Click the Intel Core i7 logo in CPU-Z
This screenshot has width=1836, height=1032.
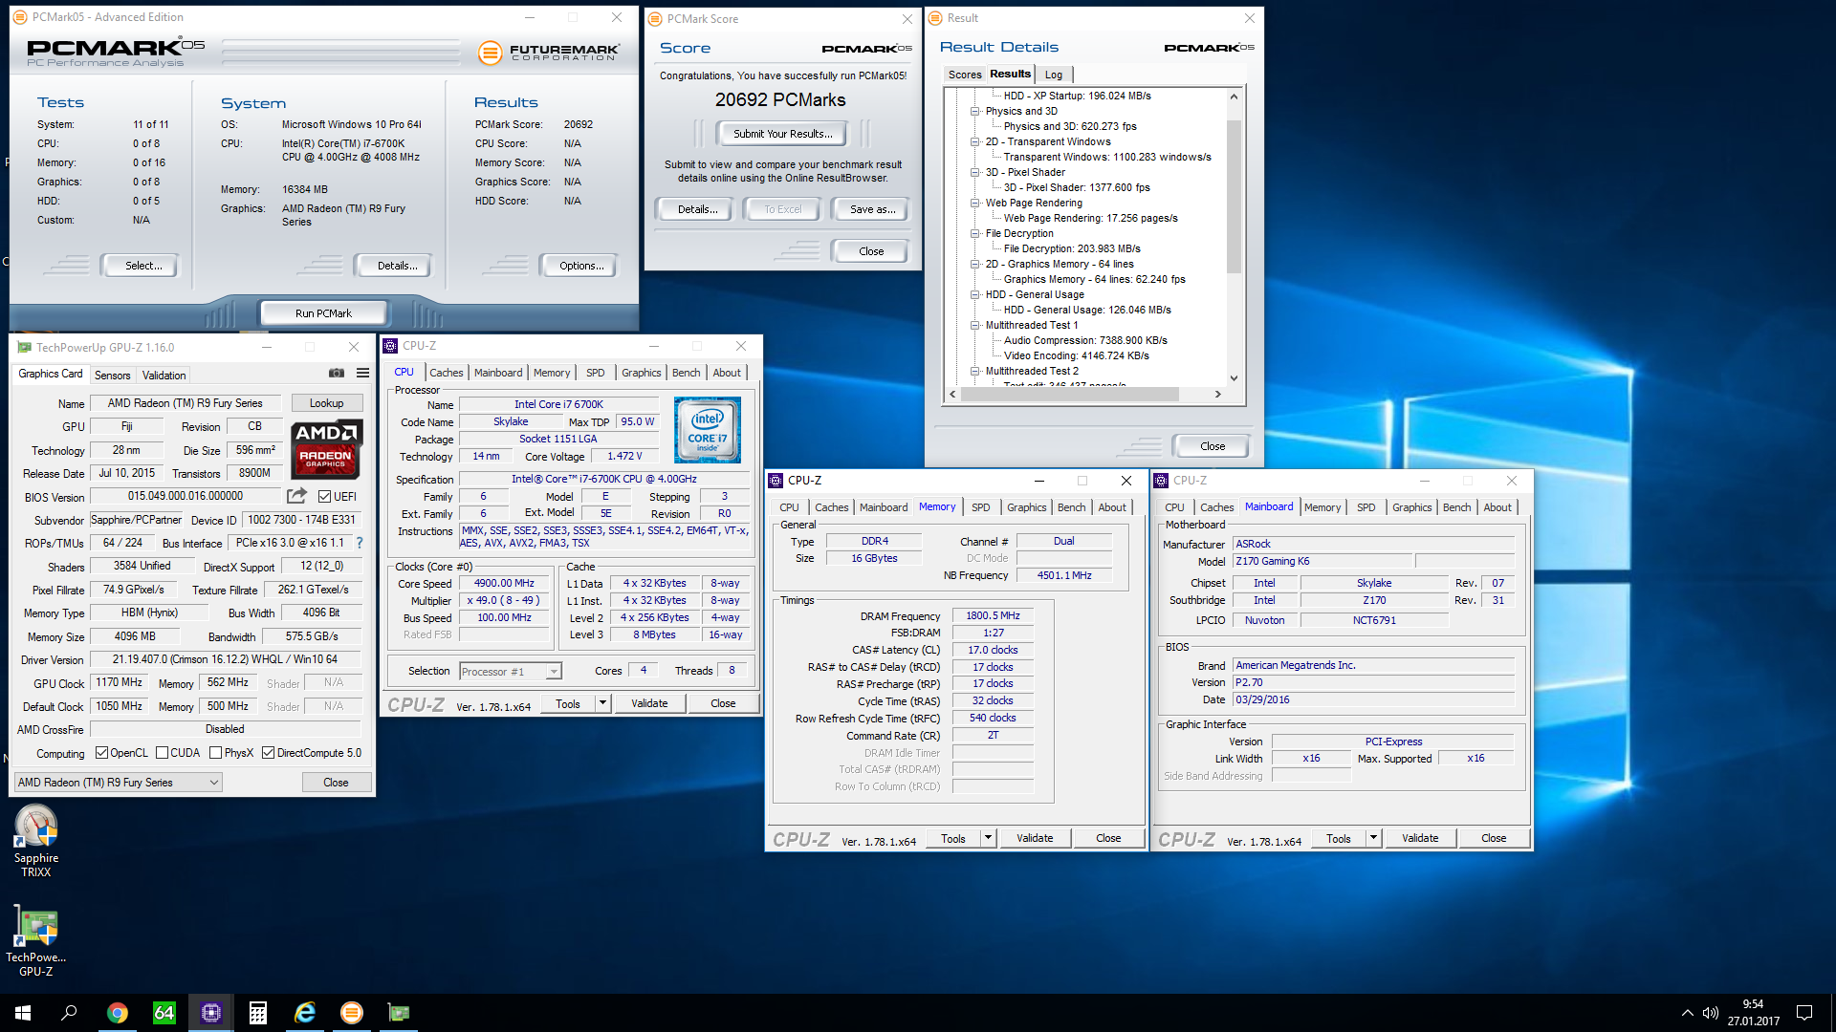(708, 430)
